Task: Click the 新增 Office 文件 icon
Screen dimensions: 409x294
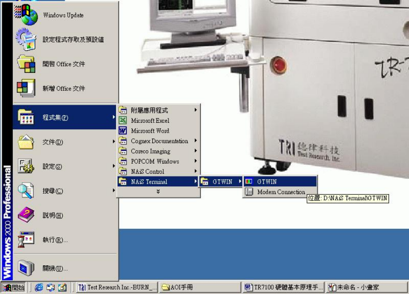Action: (26, 88)
